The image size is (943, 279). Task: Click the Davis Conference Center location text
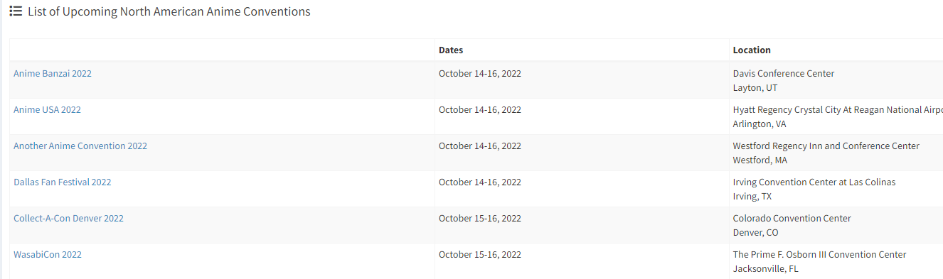784,74
